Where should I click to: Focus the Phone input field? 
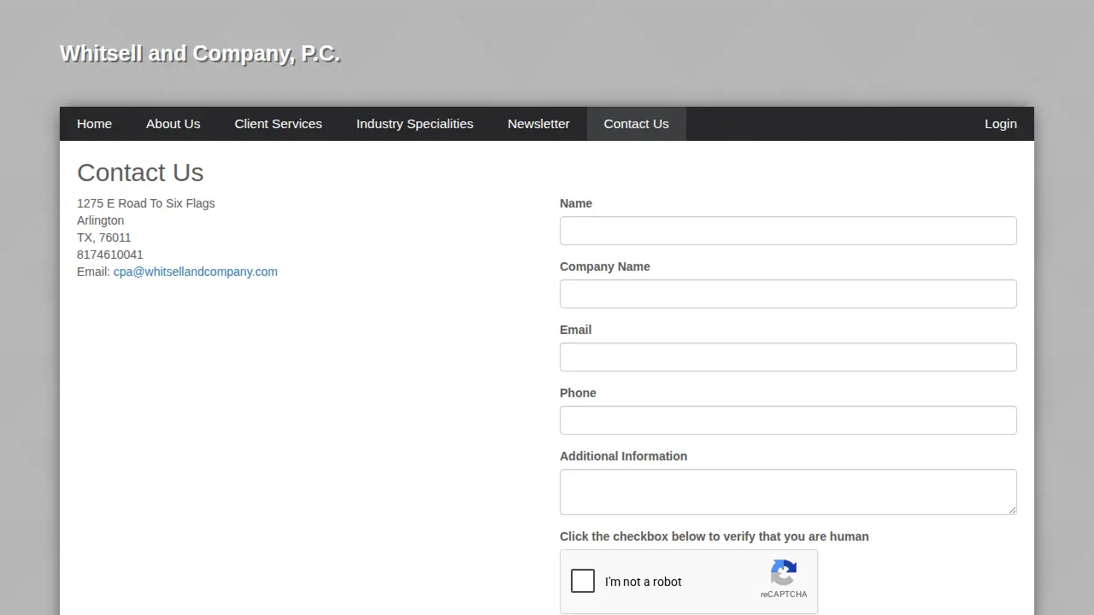tap(788, 420)
